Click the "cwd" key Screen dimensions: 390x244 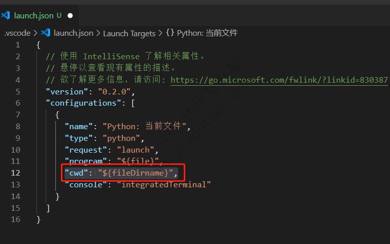tap(76, 173)
